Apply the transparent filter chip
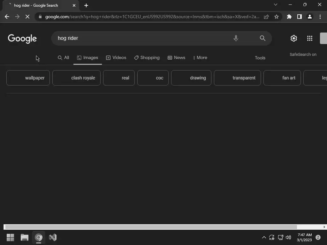Screen dimensions: 327x245 pyautogui.click(x=237, y=78)
